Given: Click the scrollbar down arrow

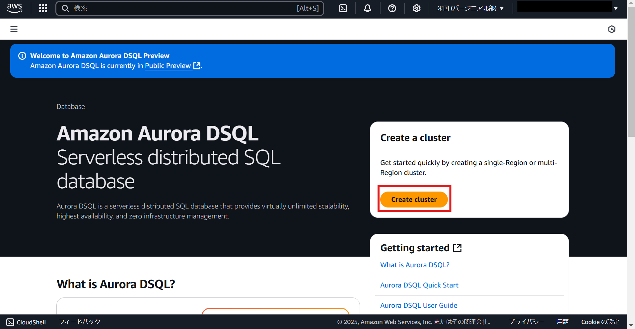Looking at the screenshot, I should [631, 325].
